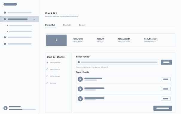Switch to the Check In tab
Image resolution: width=181 pixels, height=114 pixels.
pos(67,25)
